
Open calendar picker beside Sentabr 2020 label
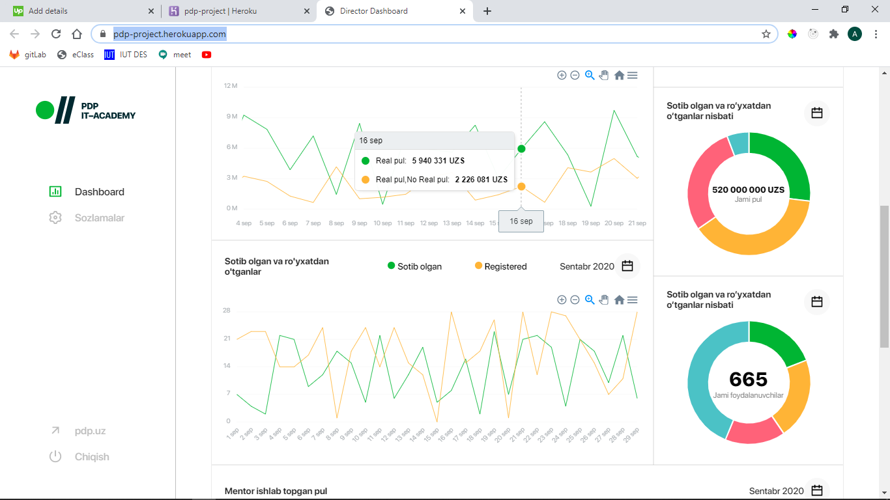627,266
